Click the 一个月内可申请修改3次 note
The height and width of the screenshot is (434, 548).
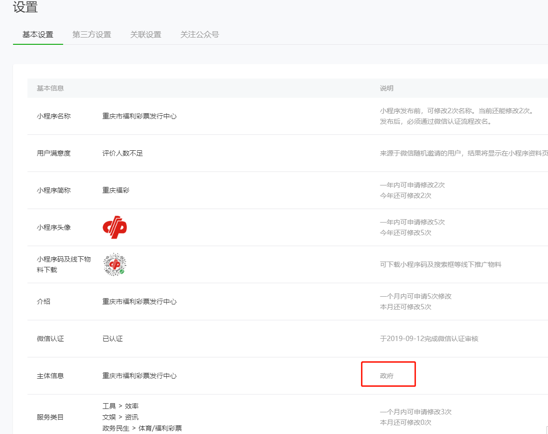pyautogui.click(x=416, y=412)
